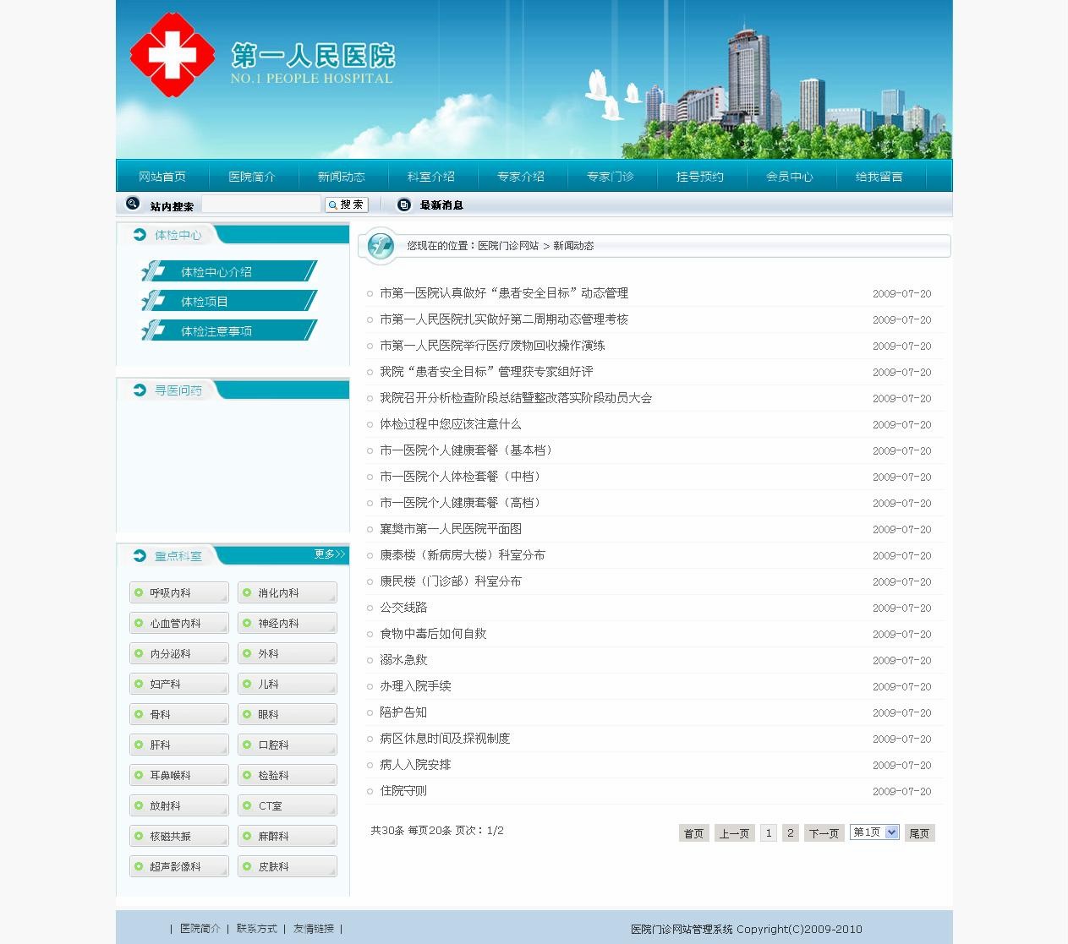Jump to page 2 in pagination
This screenshot has width=1068, height=944.
tap(790, 833)
